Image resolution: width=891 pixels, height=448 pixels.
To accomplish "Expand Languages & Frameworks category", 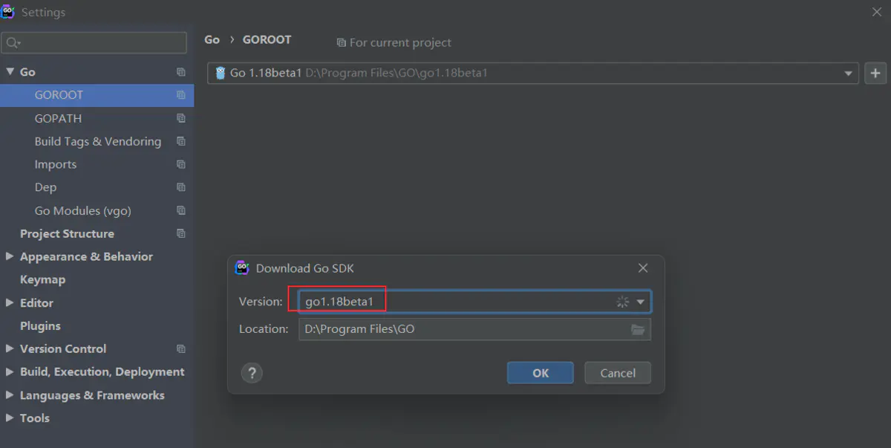I will pos(10,395).
